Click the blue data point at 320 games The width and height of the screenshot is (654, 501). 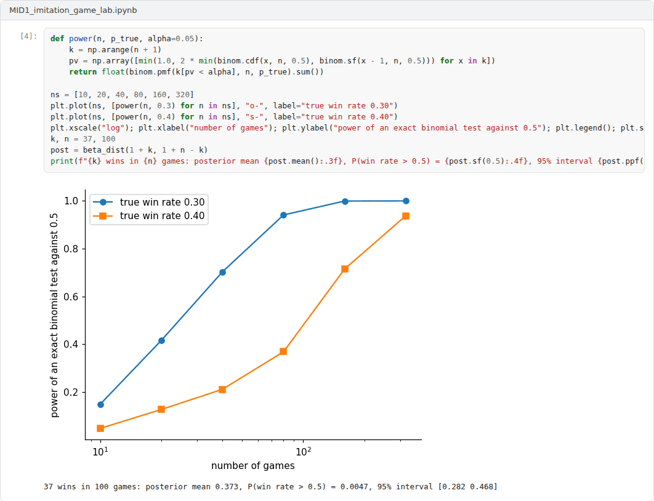pyautogui.click(x=406, y=201)
